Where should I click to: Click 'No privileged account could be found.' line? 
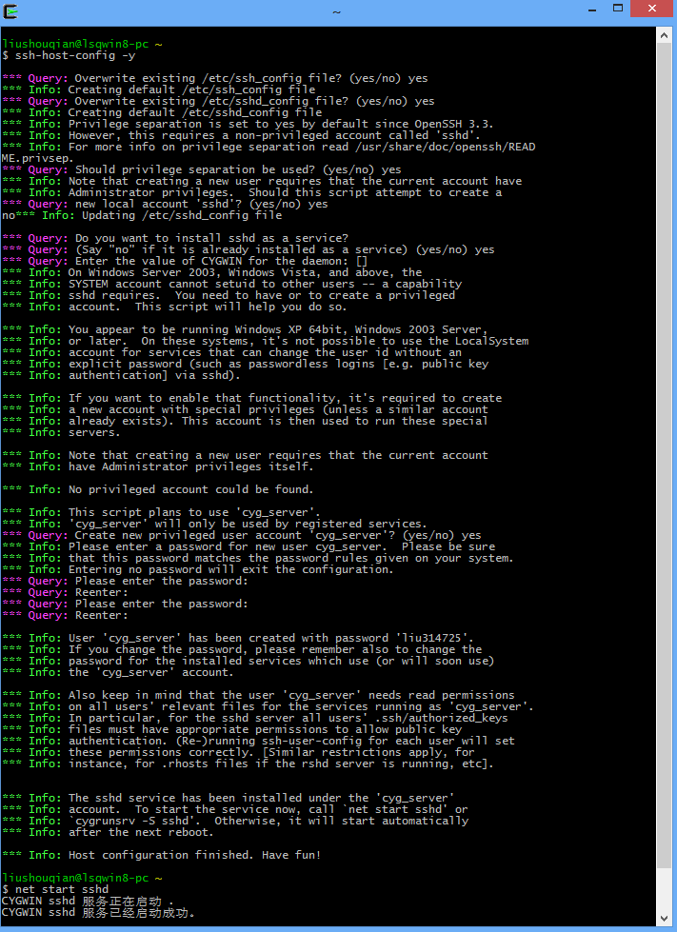click(157, 489)
